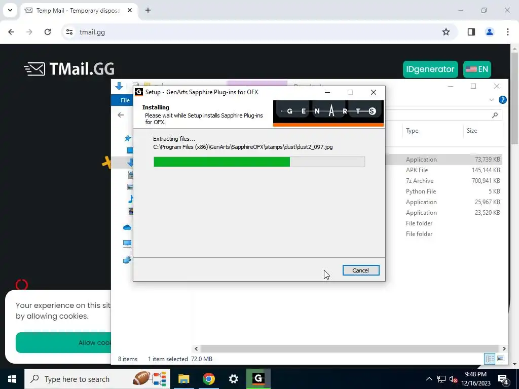Bookmark this page with star icon
This screenshot has width=519, height=389.
pos(446,32)
